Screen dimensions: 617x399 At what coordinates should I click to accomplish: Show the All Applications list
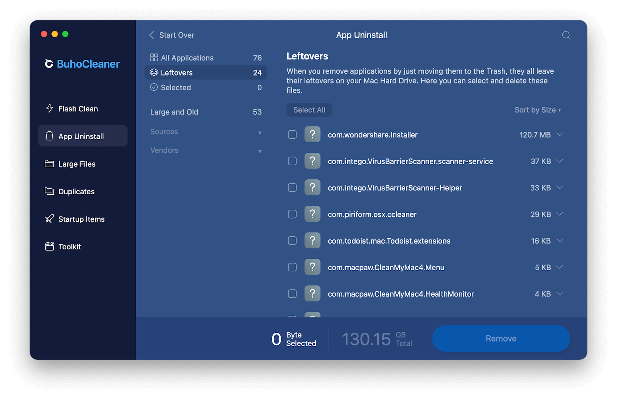206,57
